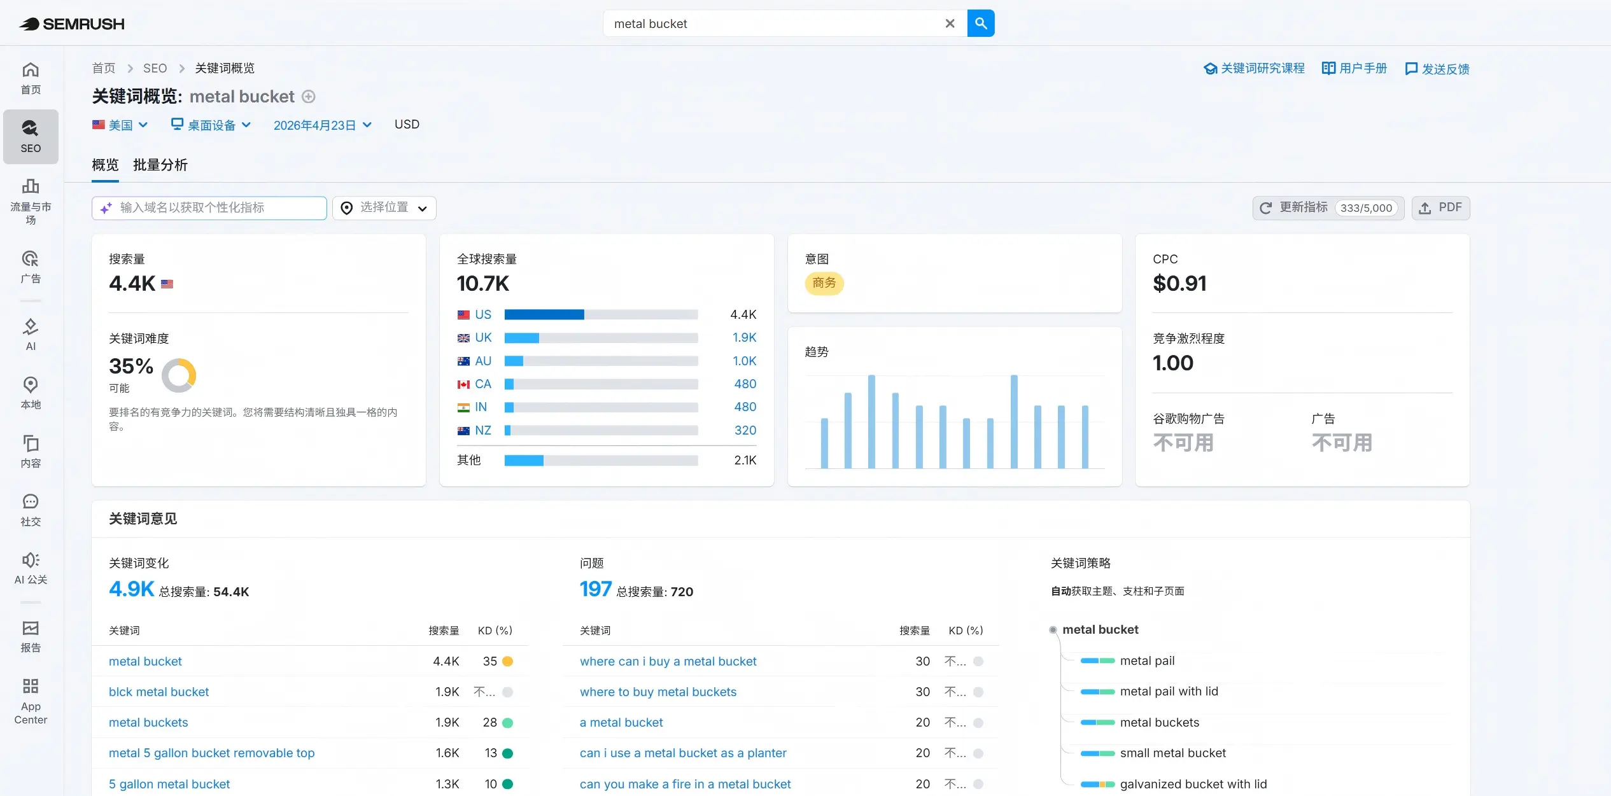Click the blue magnifier search button
Viewport: 1611px width, 796px height.
point(981,24)
